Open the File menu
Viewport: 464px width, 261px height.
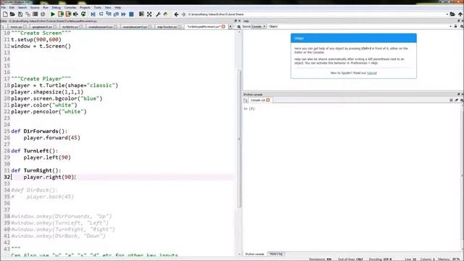[x=3, y=7]
